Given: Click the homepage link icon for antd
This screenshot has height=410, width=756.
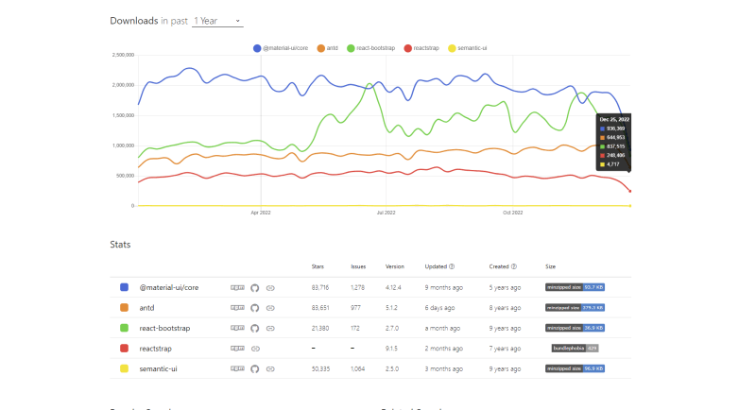Looking at the screenshot, I should [x=270, y=308].
